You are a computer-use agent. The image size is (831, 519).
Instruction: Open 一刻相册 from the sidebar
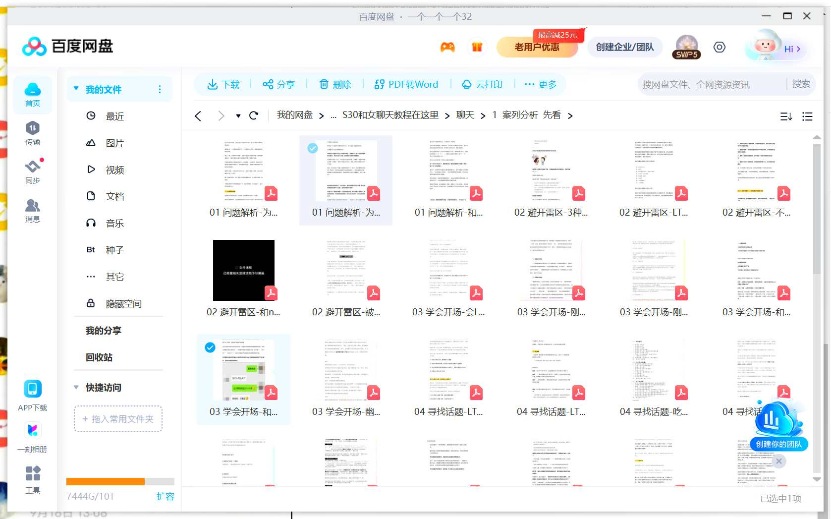pos(33,436)
